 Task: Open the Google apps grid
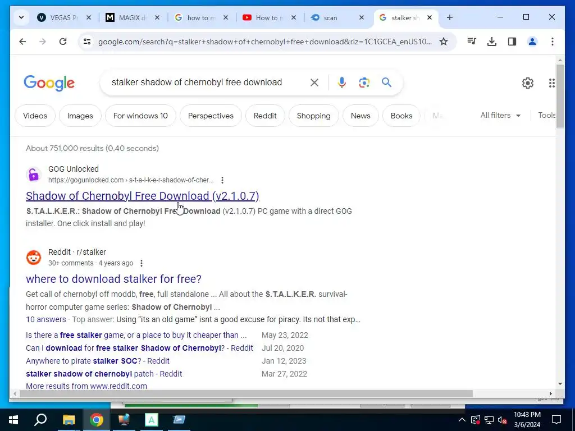coord(552,83)
